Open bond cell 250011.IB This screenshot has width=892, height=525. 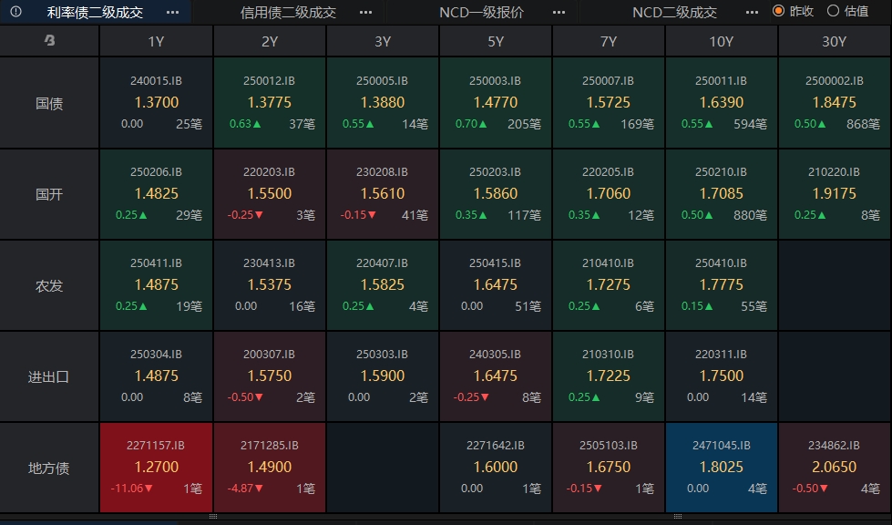click(x=722, y=103)
